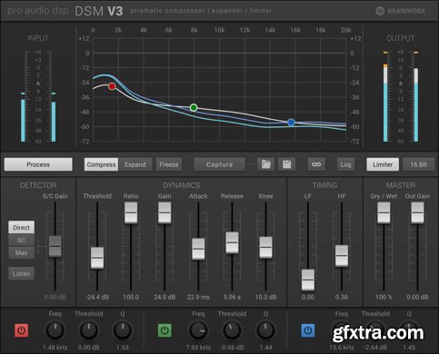Toggle the green band power button
Image resolution: width=439 pixels, height=354 pixels.
tap(165, 330)
